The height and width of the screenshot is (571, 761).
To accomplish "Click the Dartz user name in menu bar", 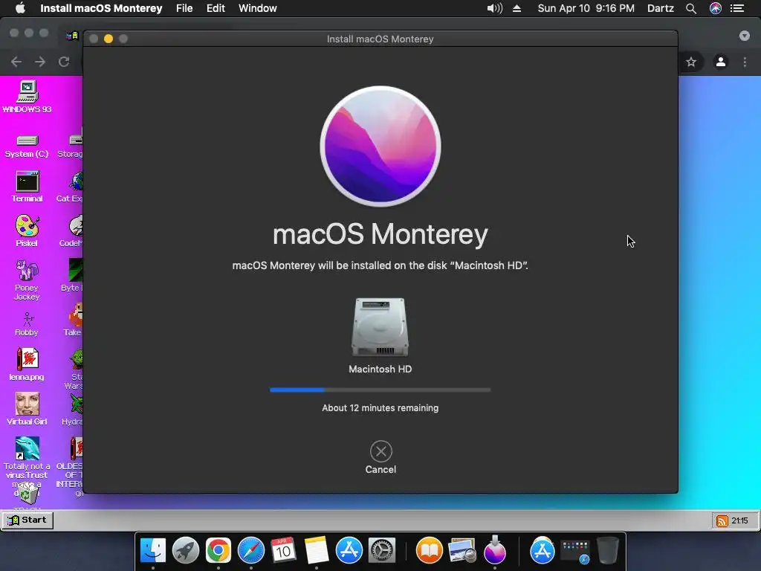I will point(661,8).
